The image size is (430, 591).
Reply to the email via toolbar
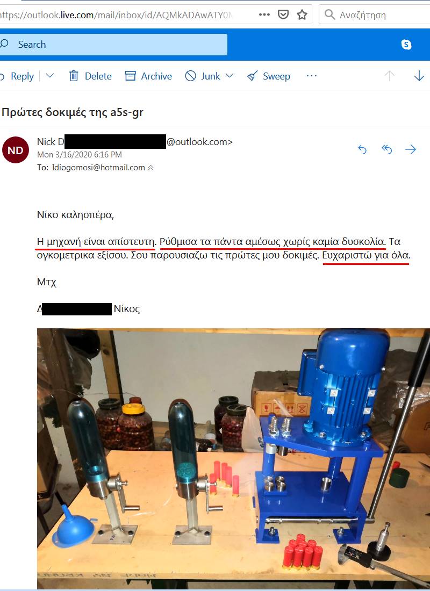(x=17, y=76)
